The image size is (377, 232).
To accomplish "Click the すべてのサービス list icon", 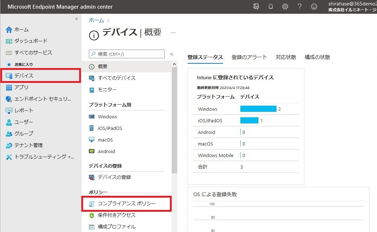I will (x=9, y=53).
